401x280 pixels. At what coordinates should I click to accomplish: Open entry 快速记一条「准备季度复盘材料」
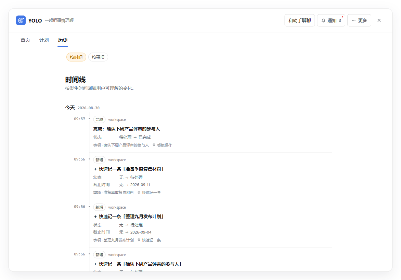[129, 169]
